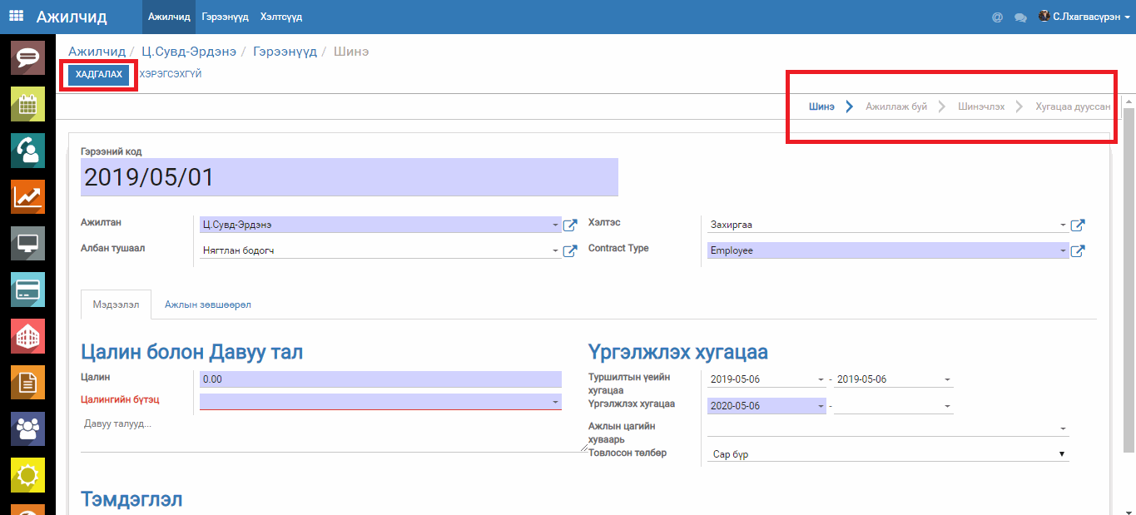
Task: Open the Calendar app in sidebar
Action: 27,104
